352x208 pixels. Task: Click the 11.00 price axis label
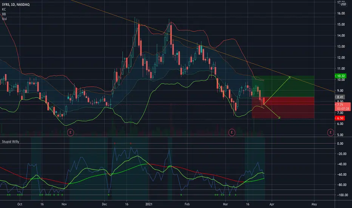[341, 68]
